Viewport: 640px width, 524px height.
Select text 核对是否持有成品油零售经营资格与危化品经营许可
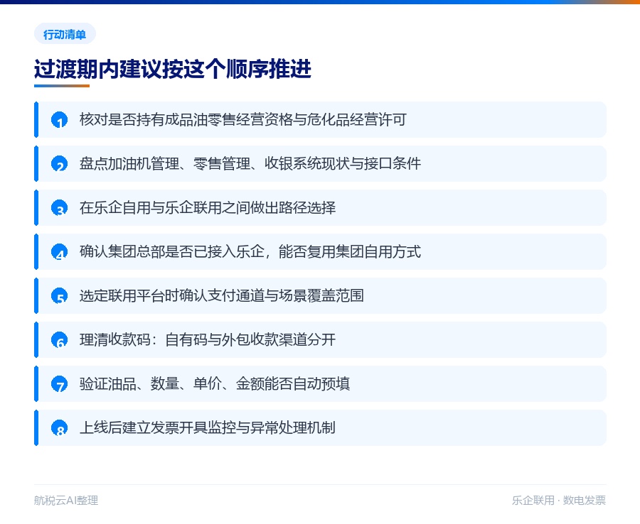point(243,120)
